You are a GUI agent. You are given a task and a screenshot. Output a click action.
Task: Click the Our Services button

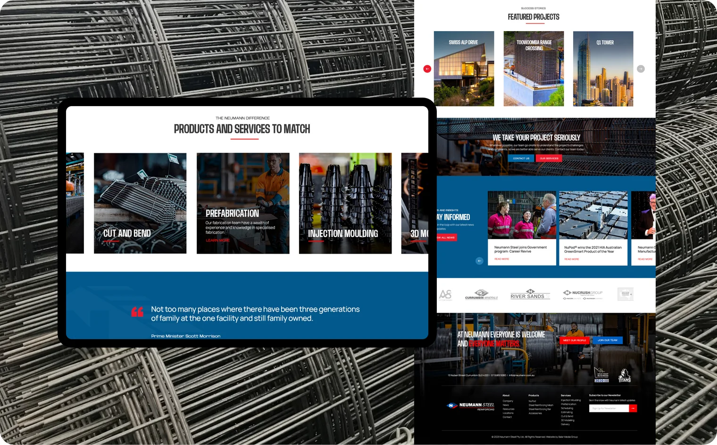pos(549,158)
